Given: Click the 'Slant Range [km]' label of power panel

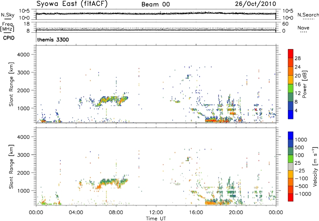Looking at the screenshot, I should pyautogui.click(x=11, y=84).
